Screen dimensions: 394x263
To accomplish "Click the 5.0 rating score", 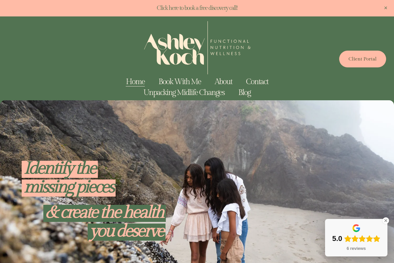I will [337, 239].
